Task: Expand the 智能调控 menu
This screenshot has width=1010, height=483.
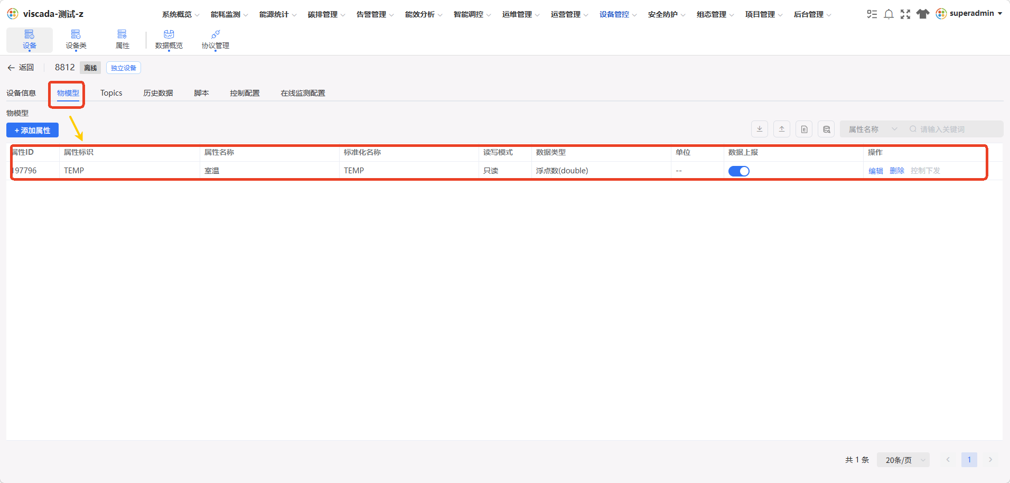Action: tap(472, 14)
